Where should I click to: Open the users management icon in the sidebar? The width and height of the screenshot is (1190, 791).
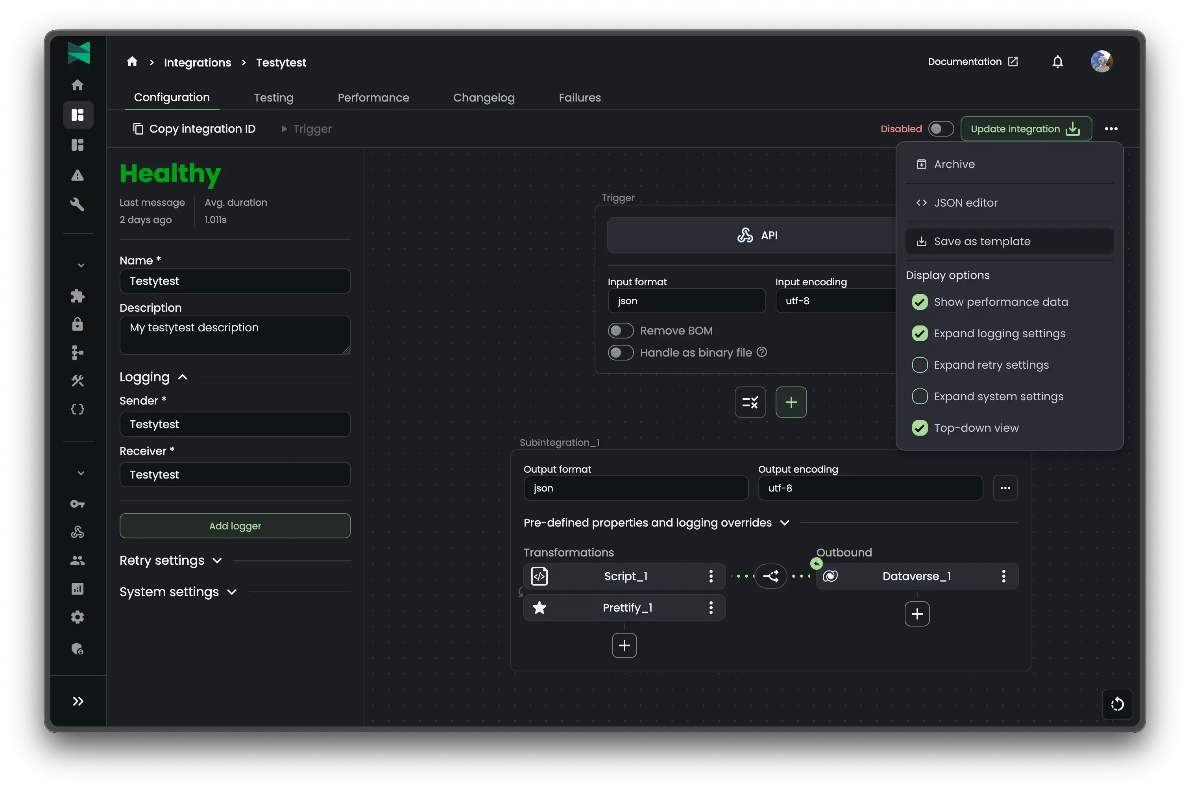point(78,560)
